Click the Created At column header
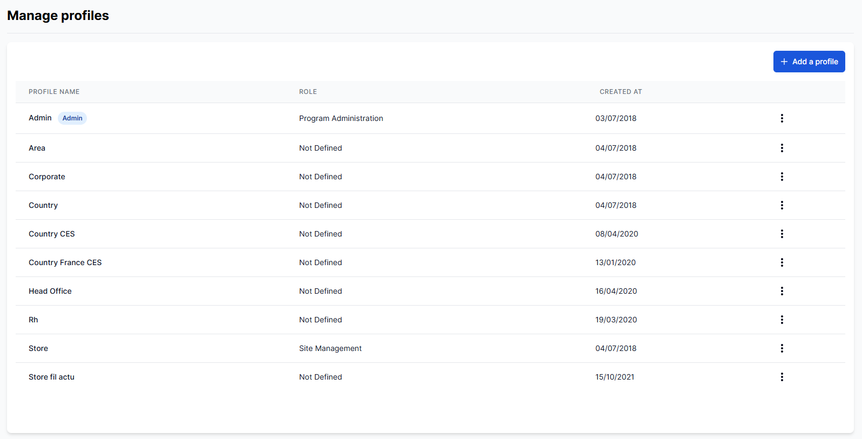 pos(621,92)
